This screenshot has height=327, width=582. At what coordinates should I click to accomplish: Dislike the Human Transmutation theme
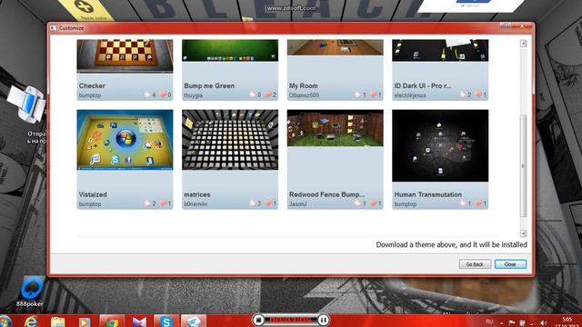click(x=478, y=203)
